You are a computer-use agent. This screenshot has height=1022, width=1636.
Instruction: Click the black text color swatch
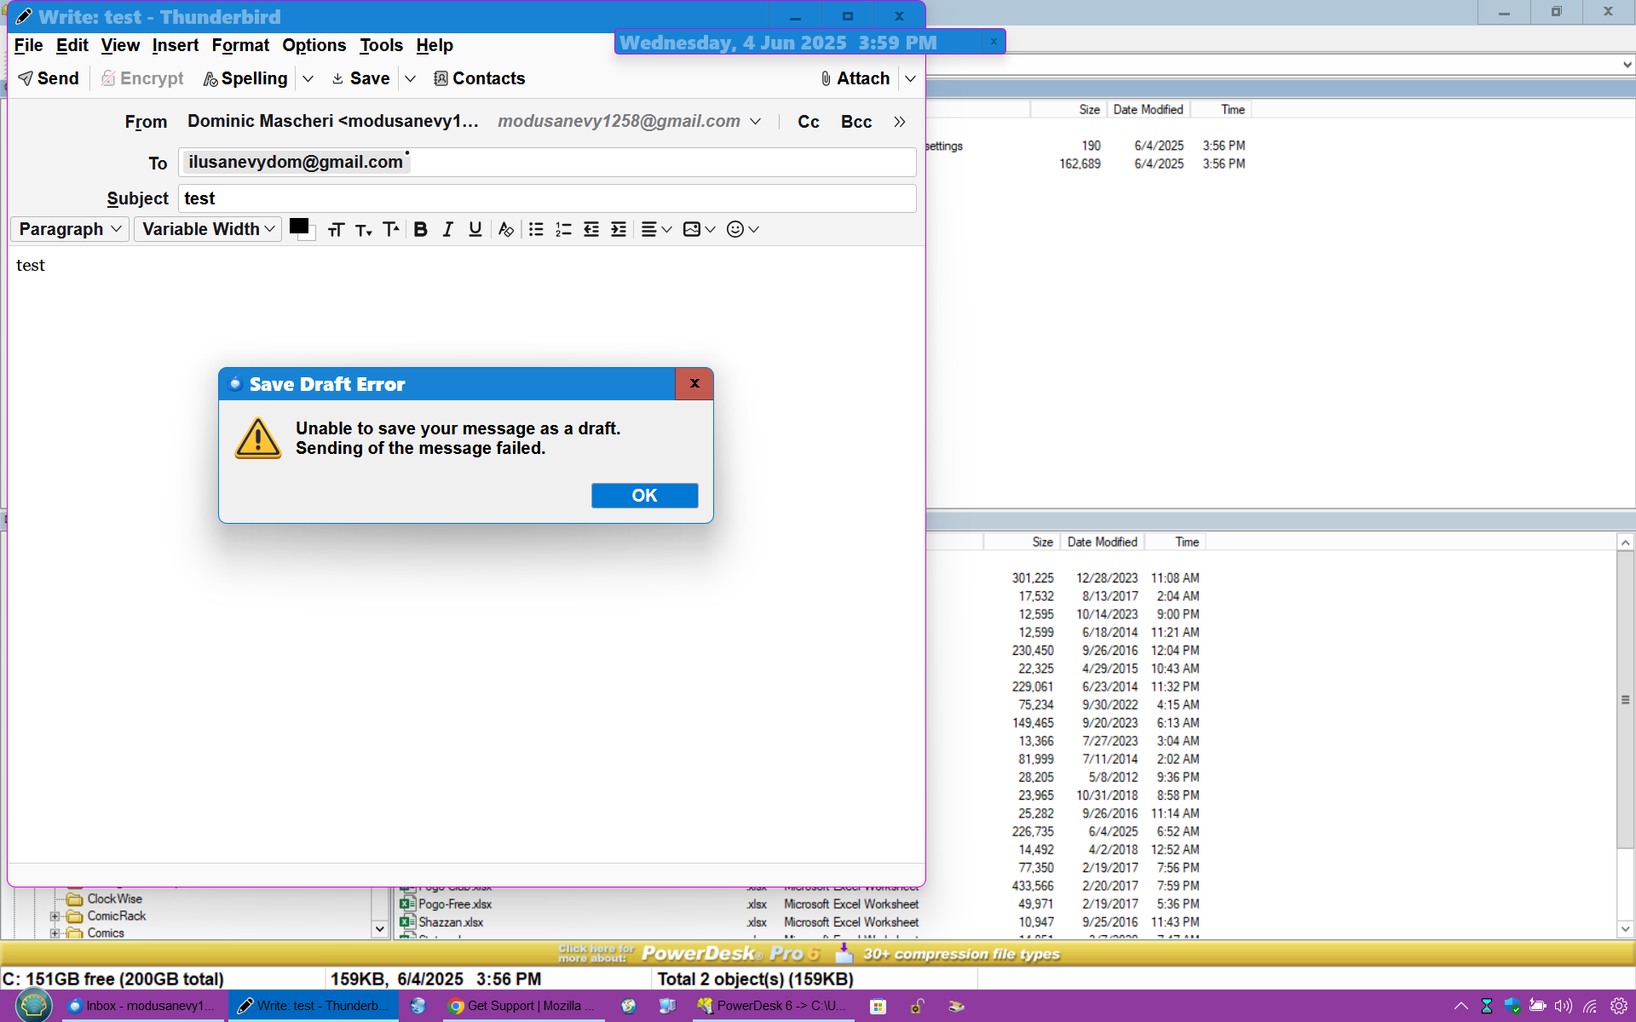pos(298,227)
